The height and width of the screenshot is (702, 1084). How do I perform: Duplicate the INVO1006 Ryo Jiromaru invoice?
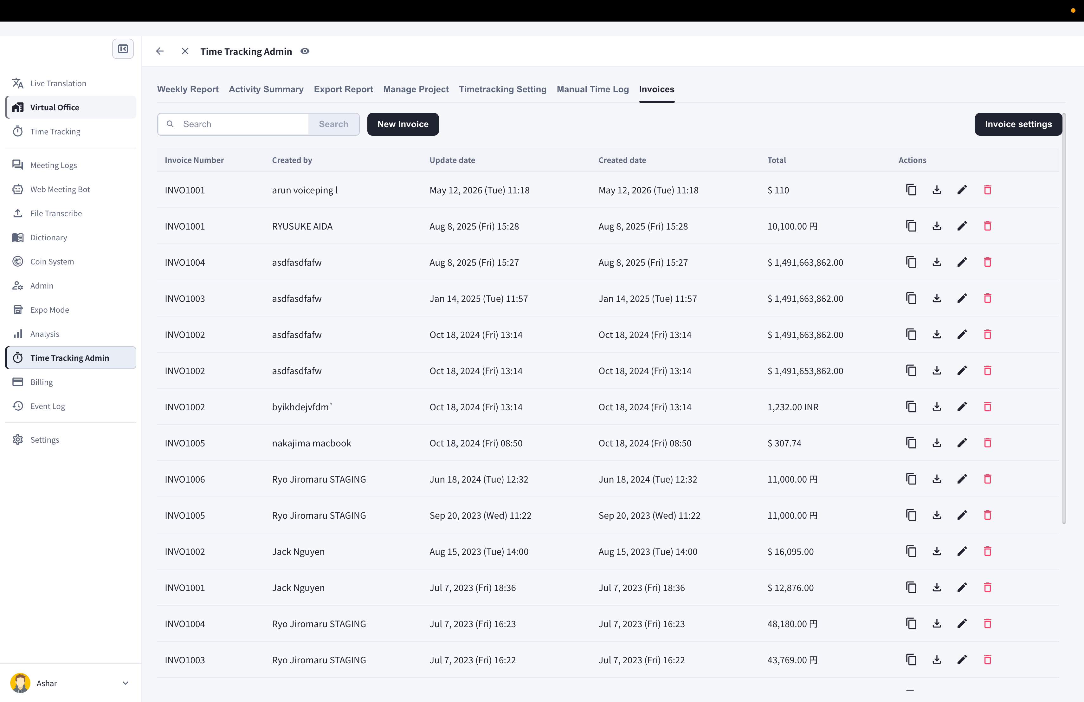[x=911, y=479]
